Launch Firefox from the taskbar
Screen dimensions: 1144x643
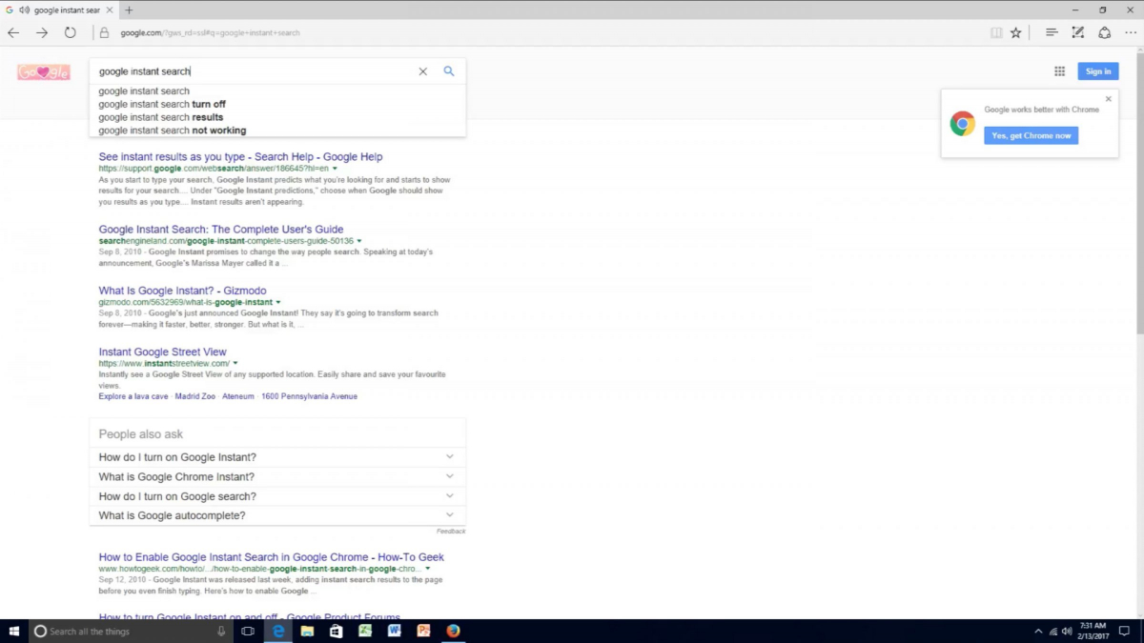[x=453, y=631]
